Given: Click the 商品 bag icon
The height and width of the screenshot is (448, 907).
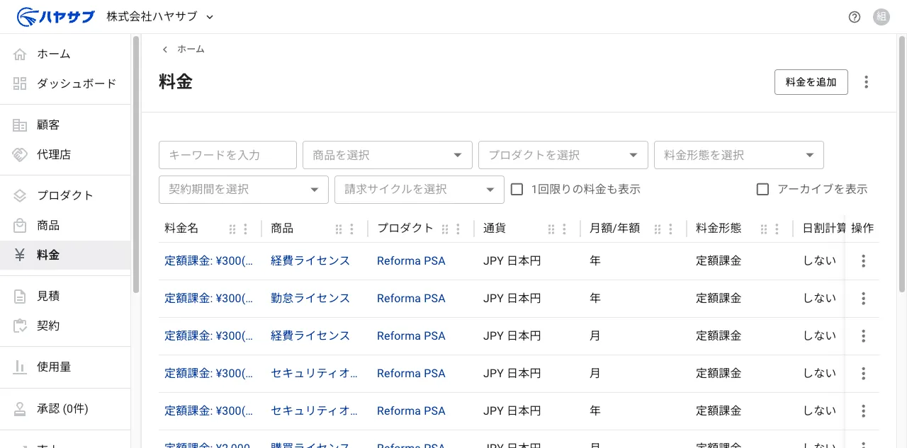Looking at the screenshot, I should tap(20, 225).
